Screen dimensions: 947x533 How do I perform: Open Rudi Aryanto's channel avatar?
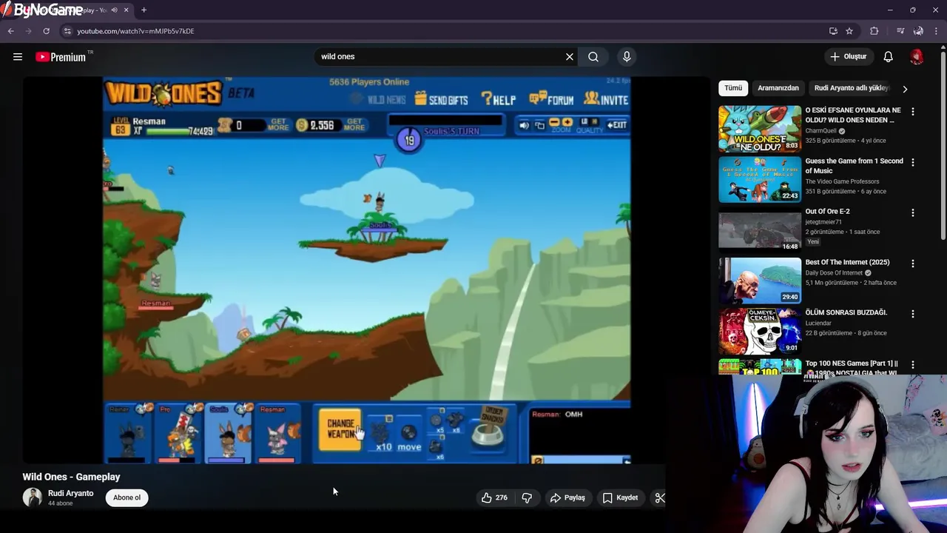tap(33, 497)
